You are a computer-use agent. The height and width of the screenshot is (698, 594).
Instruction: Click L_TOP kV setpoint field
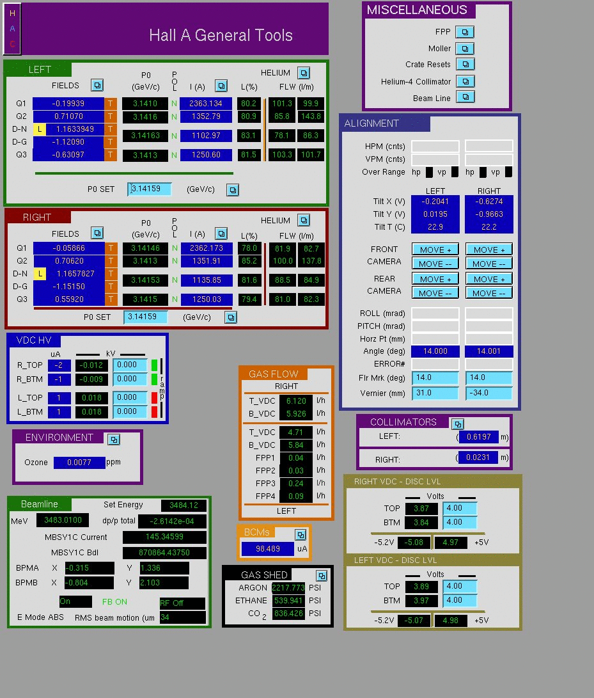(x=130, y=397)
